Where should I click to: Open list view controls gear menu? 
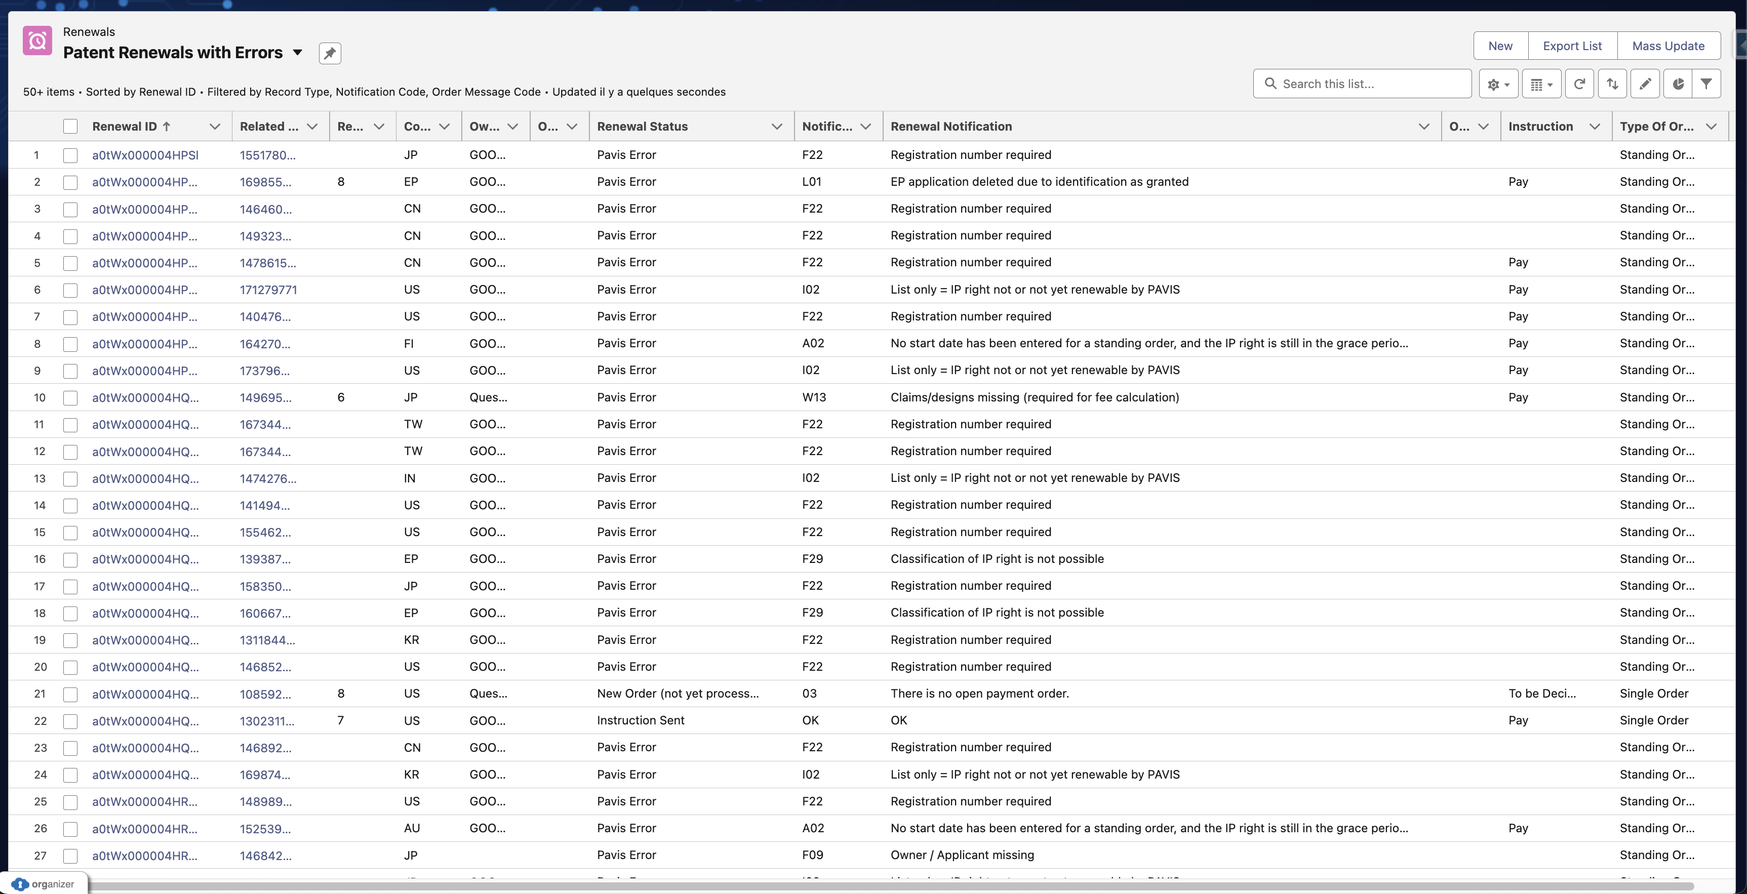pyautogui.click(x=1498, y=84)
